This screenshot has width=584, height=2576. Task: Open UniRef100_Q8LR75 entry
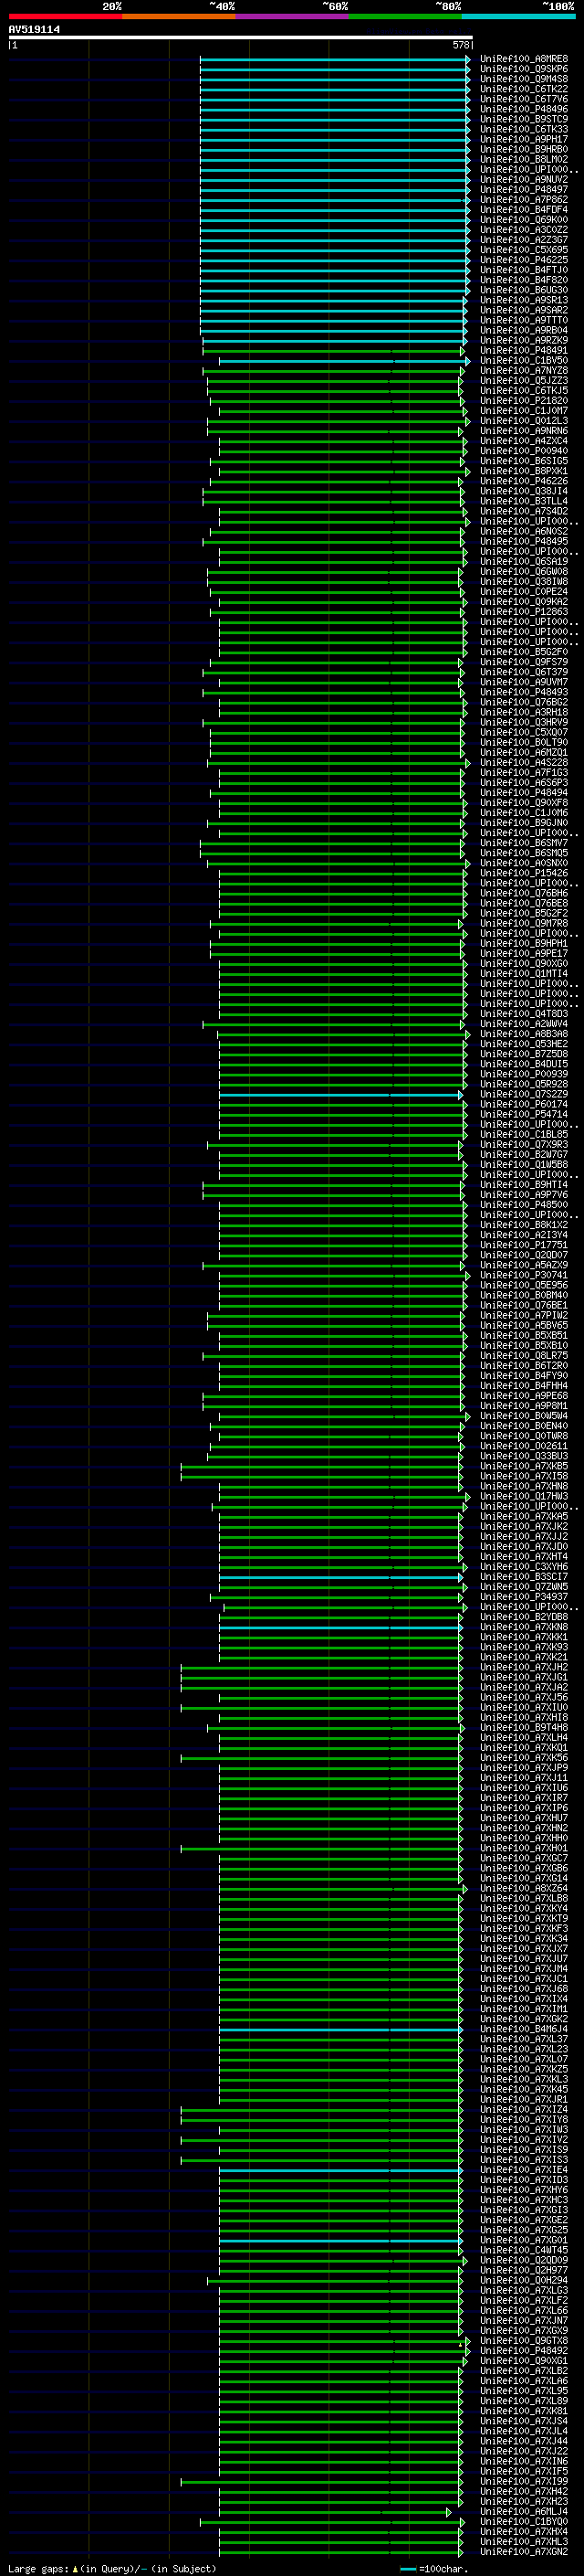(523, 1356)
